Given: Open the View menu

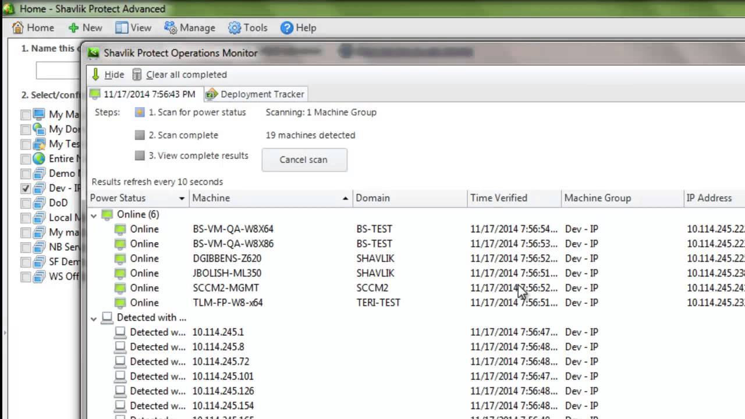Looking at the screenshot, I should (133, 27).
